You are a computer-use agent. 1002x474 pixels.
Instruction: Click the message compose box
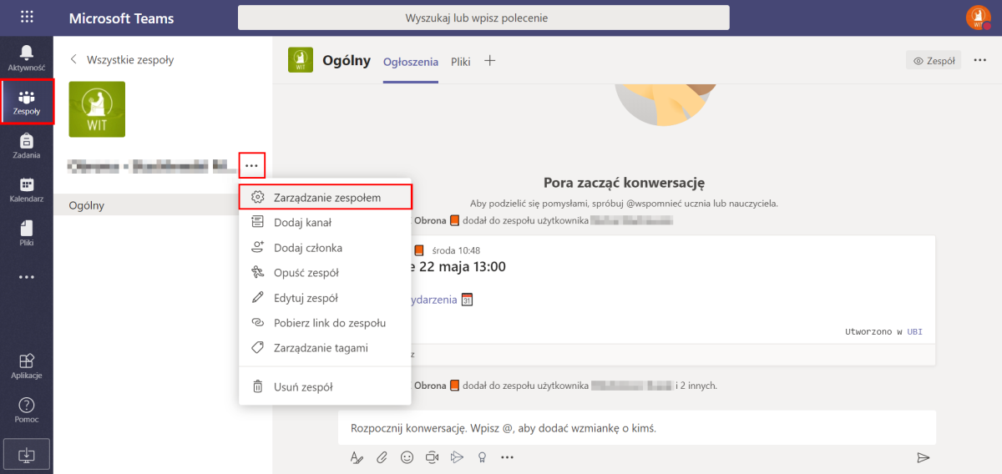637,428
